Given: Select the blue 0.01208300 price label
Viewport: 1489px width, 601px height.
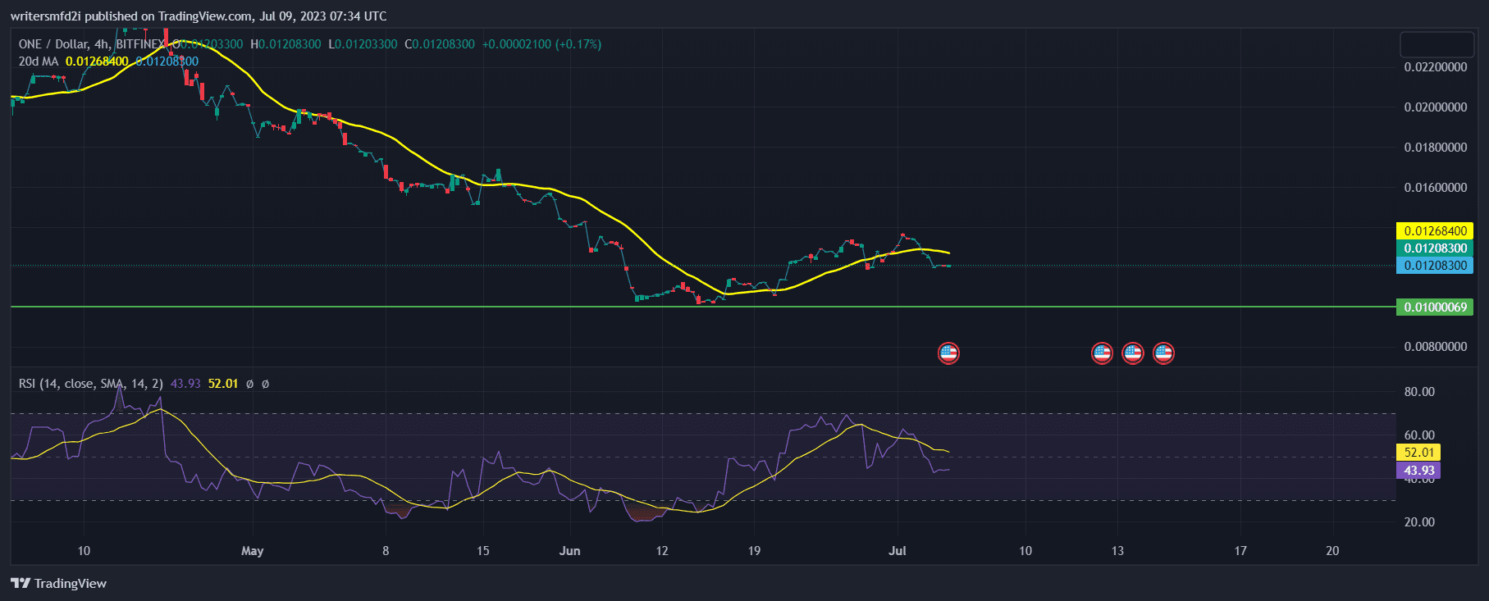Looking at the screenshot, I should [x=1435, y=266].
